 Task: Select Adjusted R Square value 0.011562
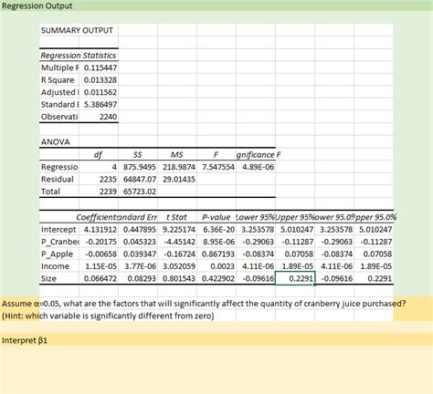(100, 92)
